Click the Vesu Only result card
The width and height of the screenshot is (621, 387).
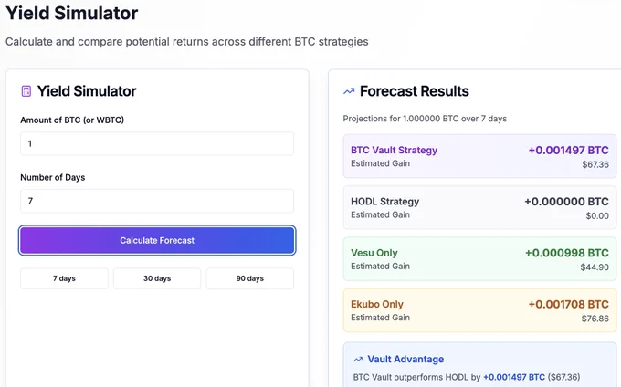479,259
